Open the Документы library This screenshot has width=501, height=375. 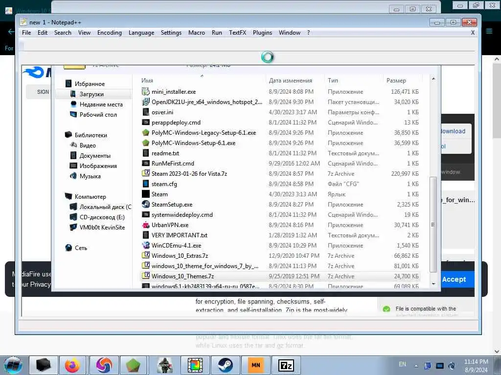point(95,156)
